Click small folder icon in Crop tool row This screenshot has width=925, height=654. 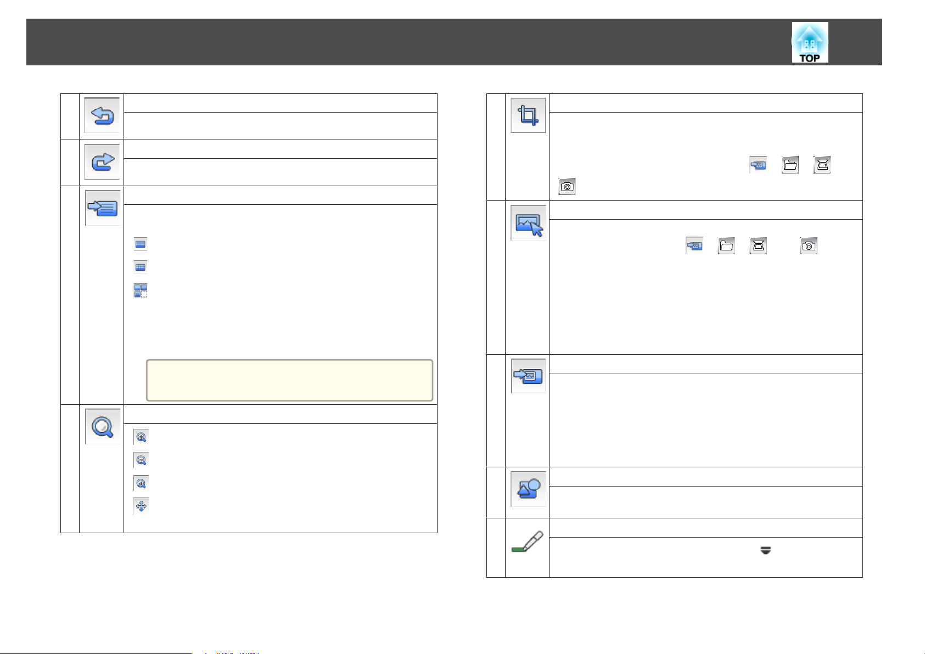pyautogui.click(x=790, y=165)
